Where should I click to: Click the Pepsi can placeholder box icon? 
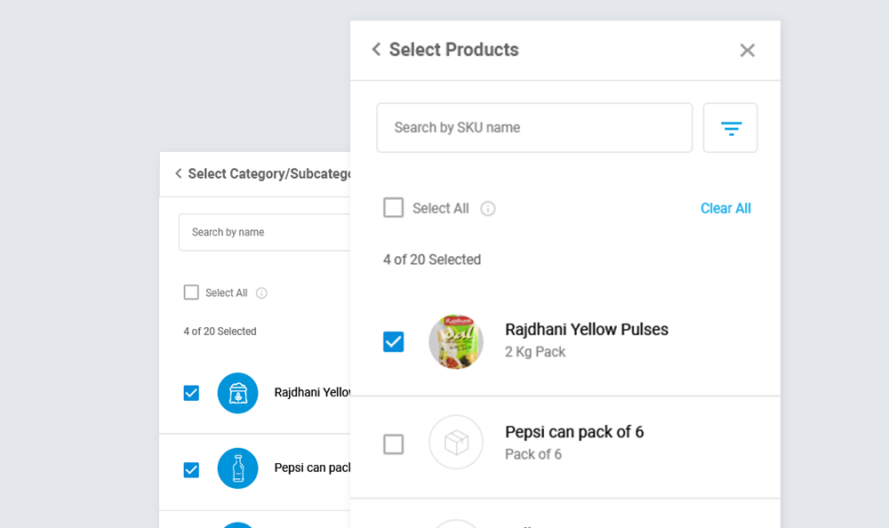point(456,443)
